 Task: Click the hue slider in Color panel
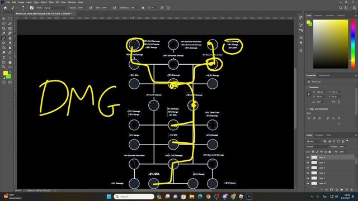pyautogui.click(x=353, y=44)
